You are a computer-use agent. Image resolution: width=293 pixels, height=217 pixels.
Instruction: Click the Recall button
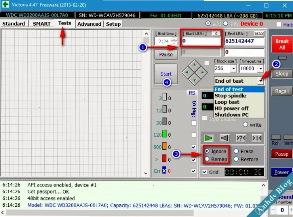point(282,91)
